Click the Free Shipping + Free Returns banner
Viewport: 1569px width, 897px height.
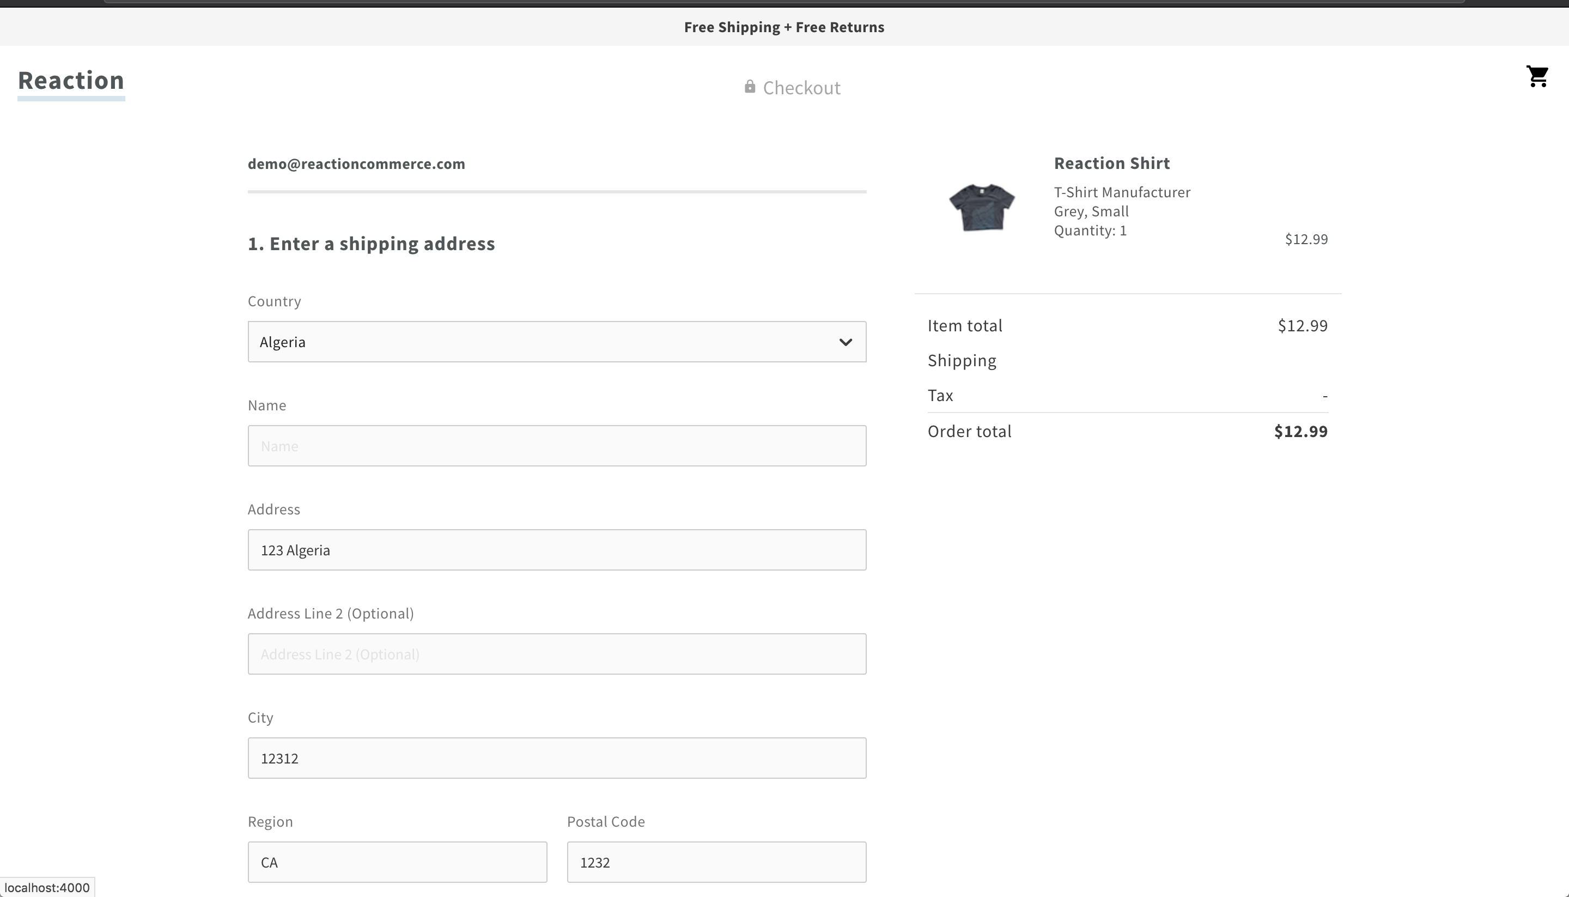[x=783, y=27]
